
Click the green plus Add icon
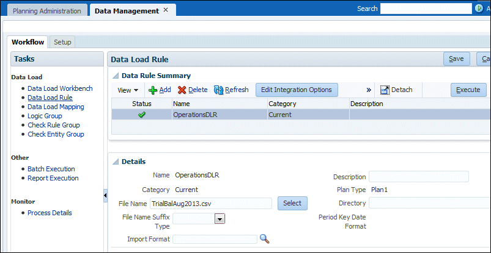(x=153, y=90)
